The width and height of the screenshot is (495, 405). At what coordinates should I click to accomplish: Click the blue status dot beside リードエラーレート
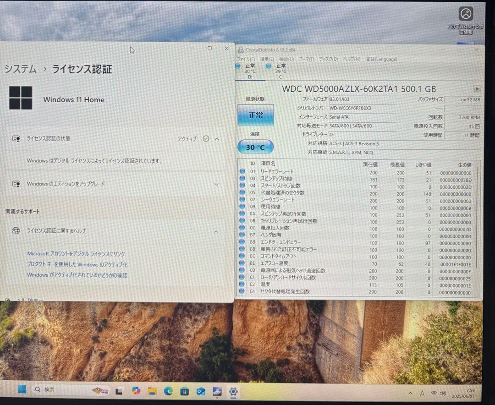pyautogui.click(x=242, y=170)
